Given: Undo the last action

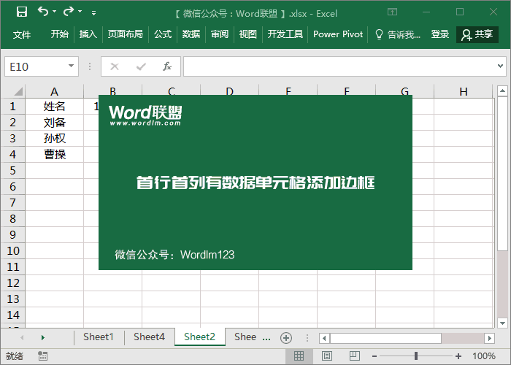Looking at the screenshot, I should pyautogui.click(x=43, y=12).
